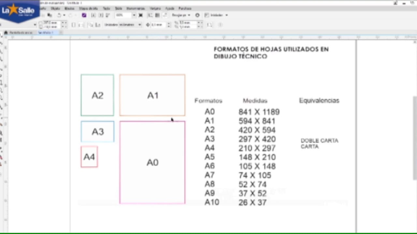Open the Texto menu
Screen dimensions: 417x234
[106, 8]
